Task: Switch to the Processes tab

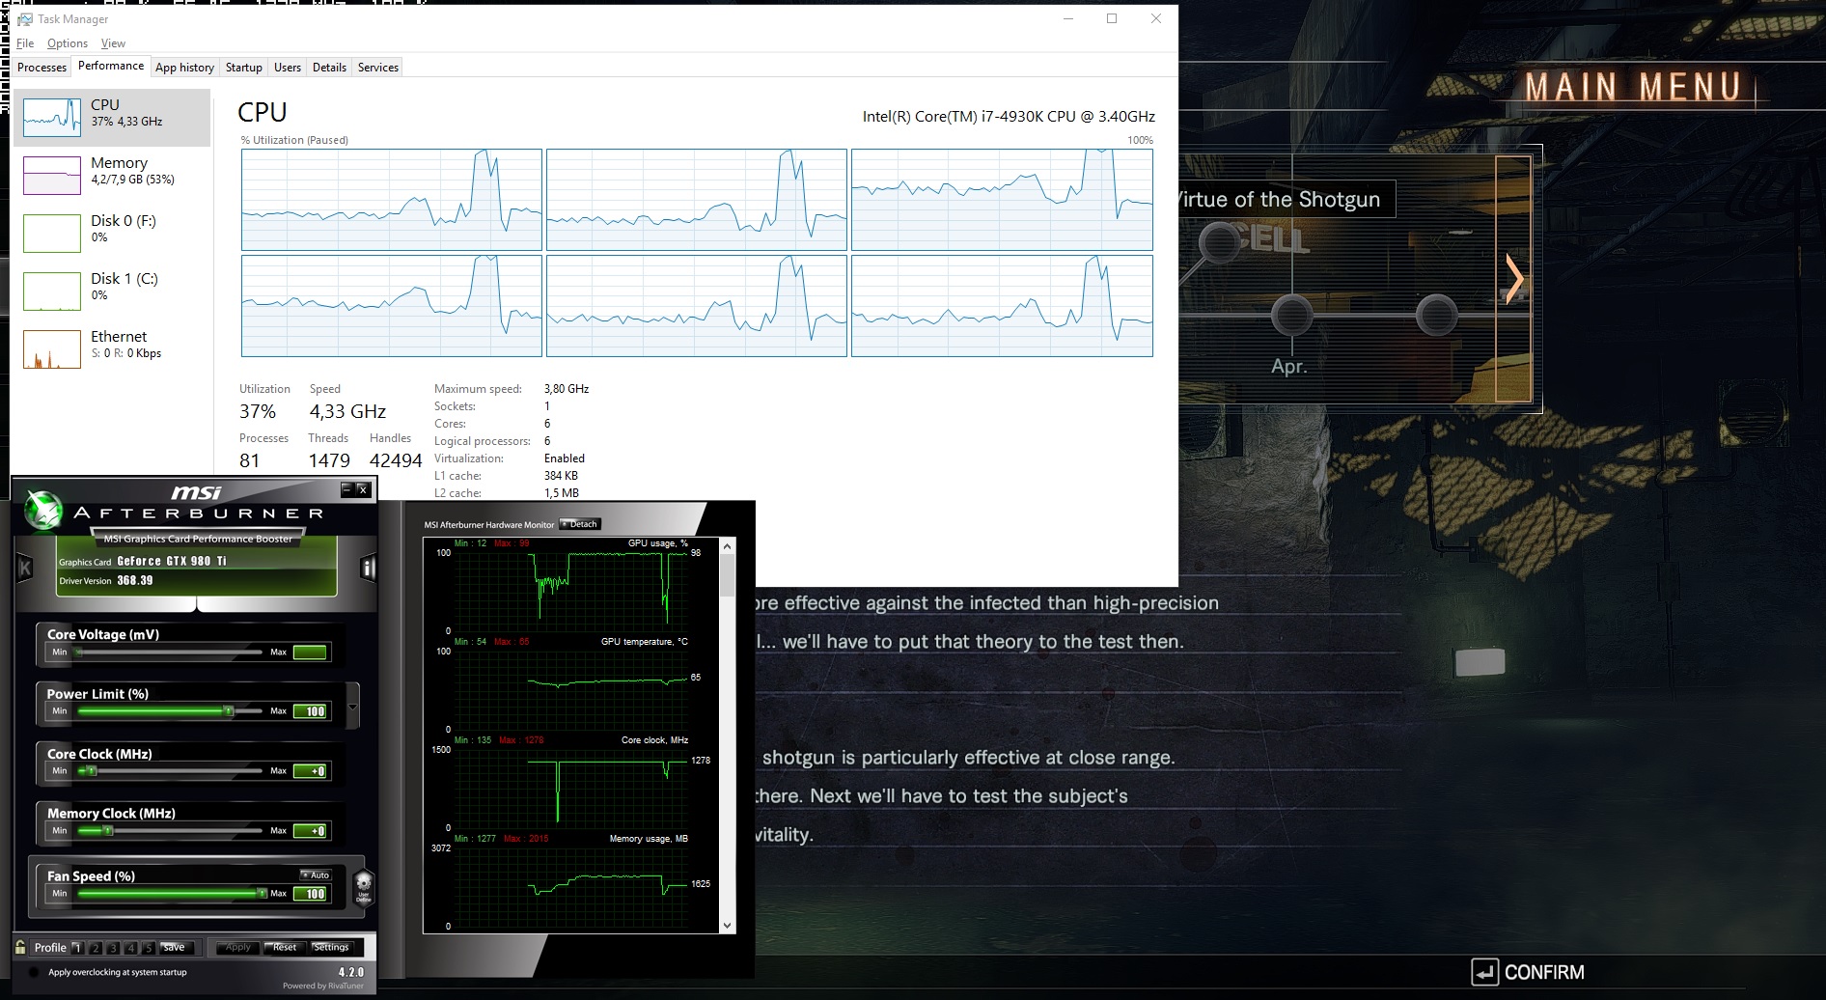Action: 41,68
